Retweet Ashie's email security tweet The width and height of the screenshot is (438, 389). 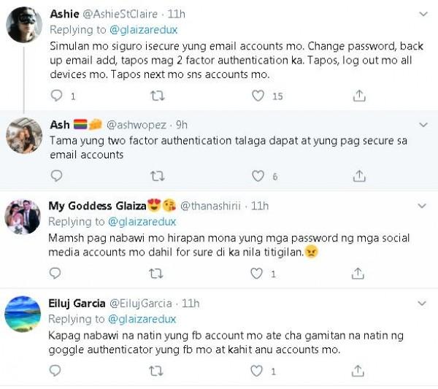coord(157,96)
